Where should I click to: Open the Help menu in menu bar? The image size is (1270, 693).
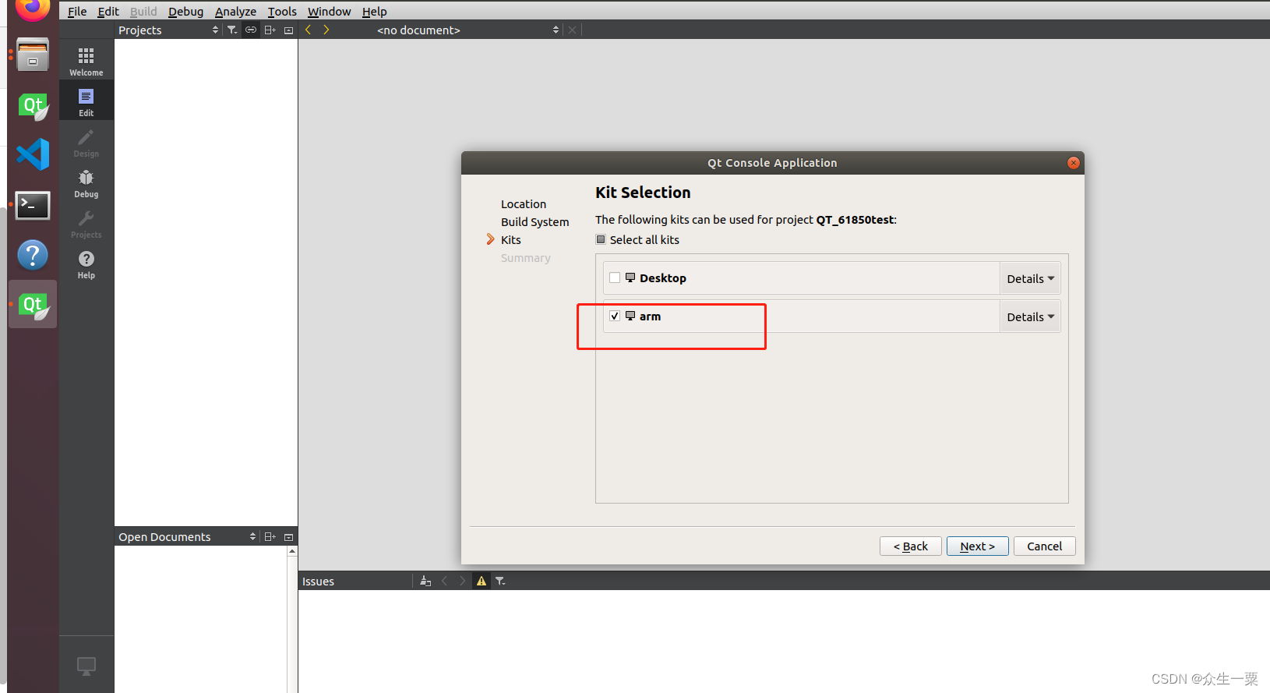point(374,11)
